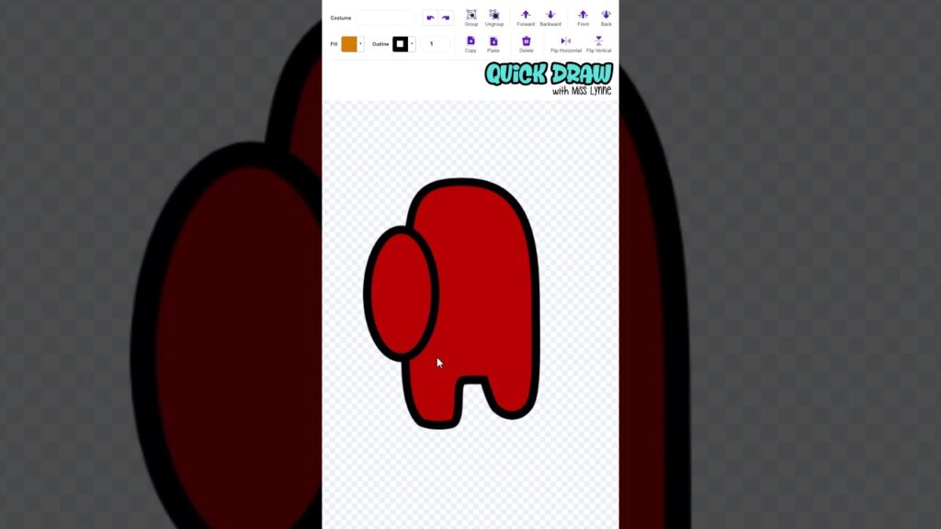Click the Redo arrow button
The height and width of the screenshot is (529, 941).
446,17
